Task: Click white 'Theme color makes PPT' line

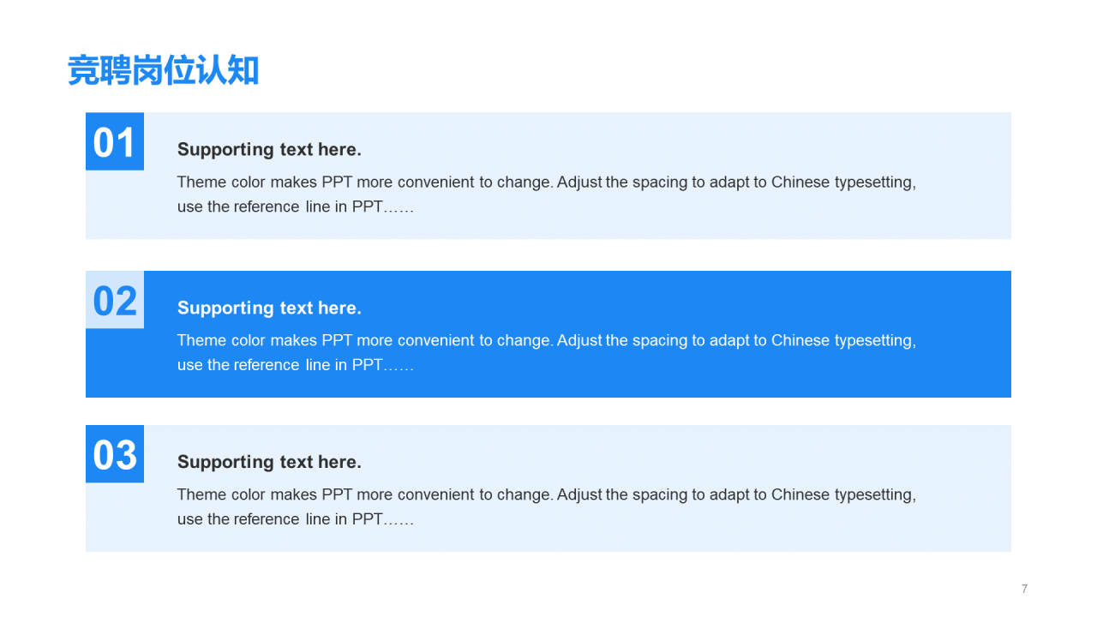Action: 547,340
